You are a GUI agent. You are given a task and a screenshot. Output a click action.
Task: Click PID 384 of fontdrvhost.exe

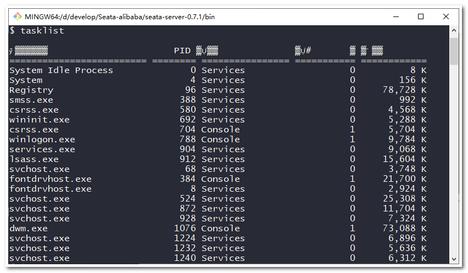pos(188,179)
